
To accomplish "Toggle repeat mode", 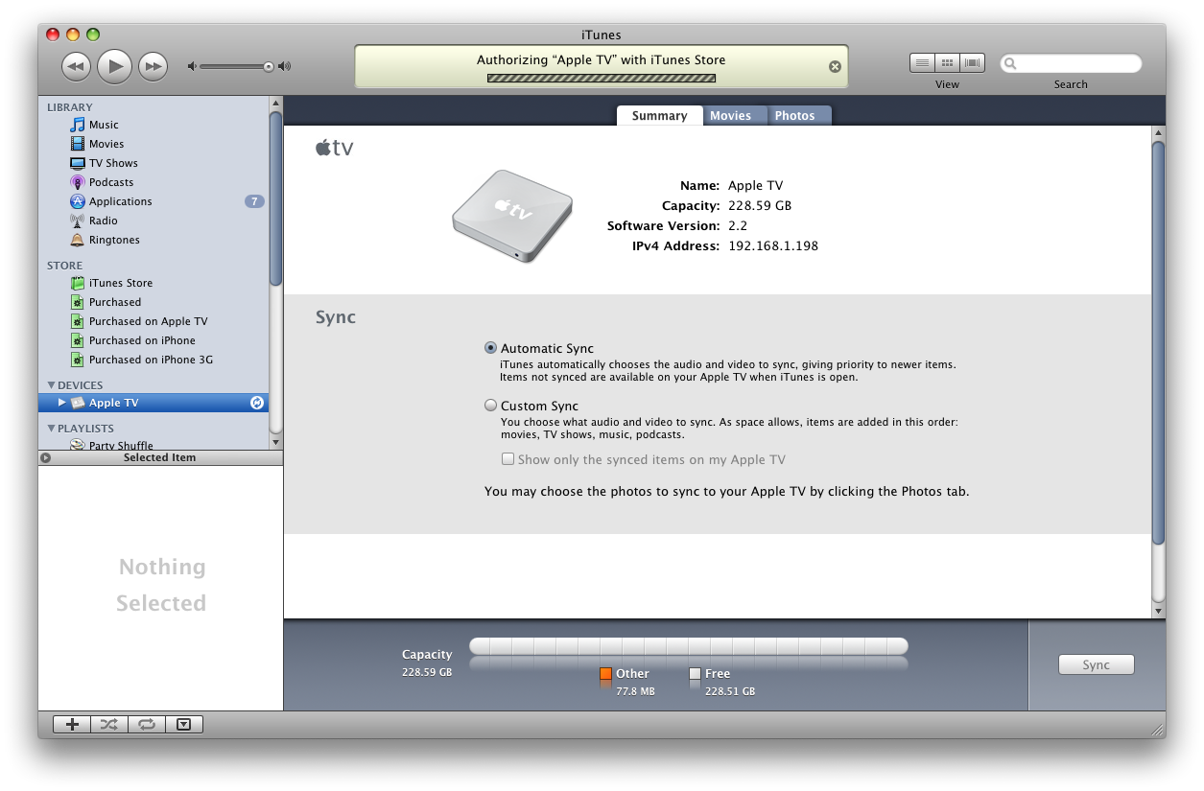I will [x=147, y=725].
